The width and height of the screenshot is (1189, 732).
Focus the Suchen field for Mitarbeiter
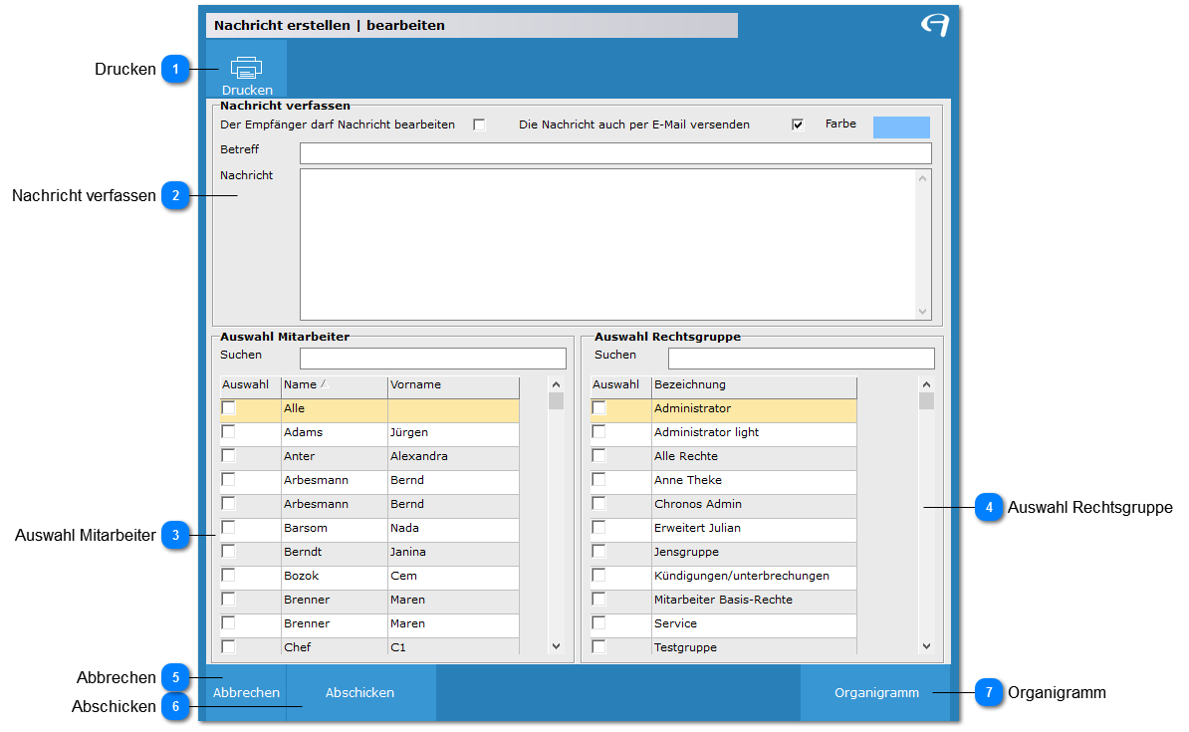[x=433, y=359]
